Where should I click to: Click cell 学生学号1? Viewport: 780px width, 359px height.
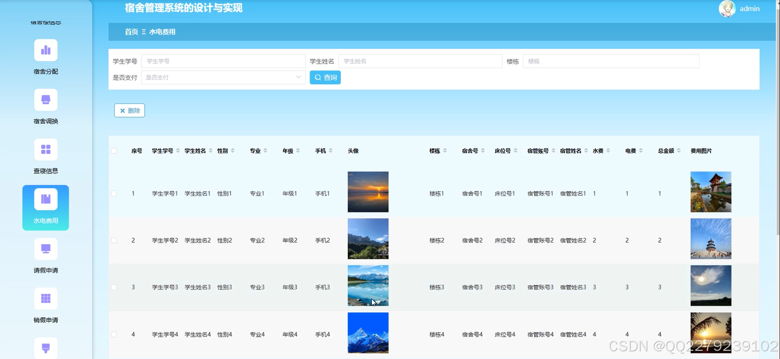click(x=165, y=193)
